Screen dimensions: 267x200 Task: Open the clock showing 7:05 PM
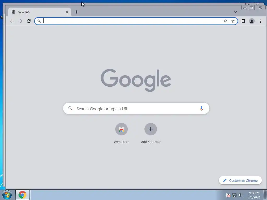click(x=254, y=195)
